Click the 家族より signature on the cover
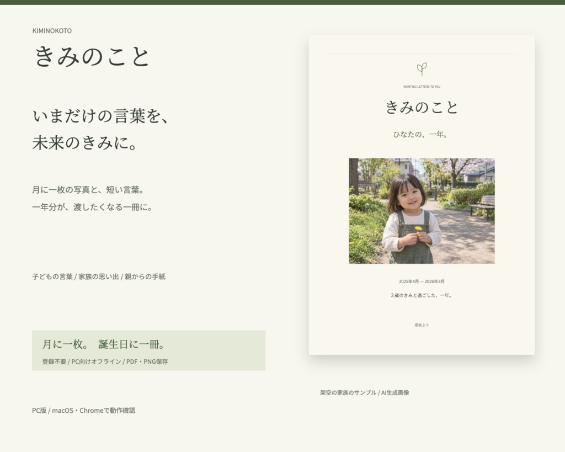Viewport: 565px width, 452px height. [422, 325]
